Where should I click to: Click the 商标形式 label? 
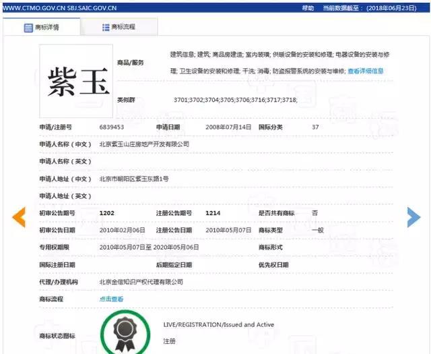click(271, 247)
